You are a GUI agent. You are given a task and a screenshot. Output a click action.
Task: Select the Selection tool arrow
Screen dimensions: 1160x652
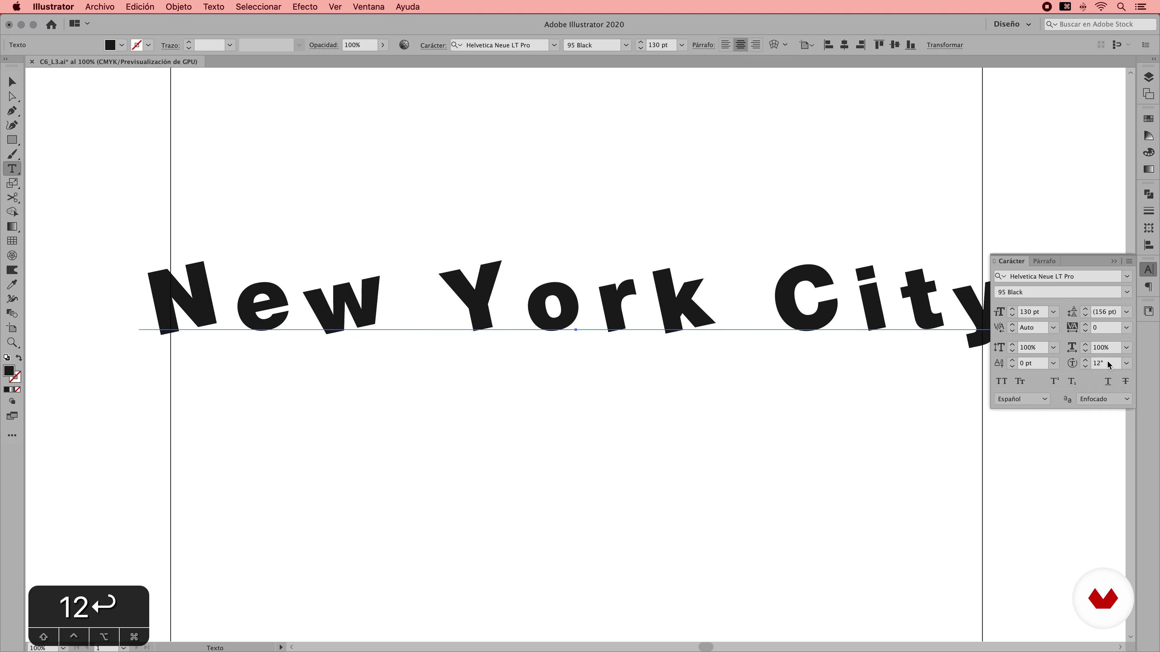click(12, 82)
